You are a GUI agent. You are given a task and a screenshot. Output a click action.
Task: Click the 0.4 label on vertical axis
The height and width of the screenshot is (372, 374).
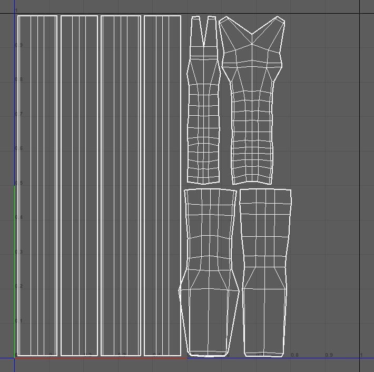point(19,217)
